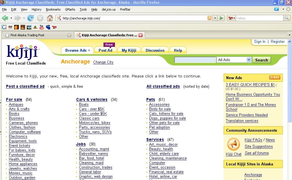This screenshot has width=292, height=180.
Task: Click the grey Forward arrow button
Action: coord(17,18)
